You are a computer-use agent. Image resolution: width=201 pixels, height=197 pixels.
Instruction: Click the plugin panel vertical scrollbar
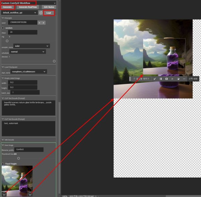click(x=60, y=147)
